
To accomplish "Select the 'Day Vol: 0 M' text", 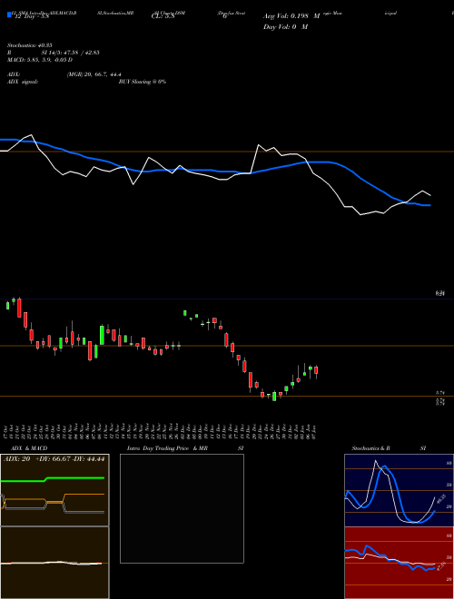I will (285, 26).
